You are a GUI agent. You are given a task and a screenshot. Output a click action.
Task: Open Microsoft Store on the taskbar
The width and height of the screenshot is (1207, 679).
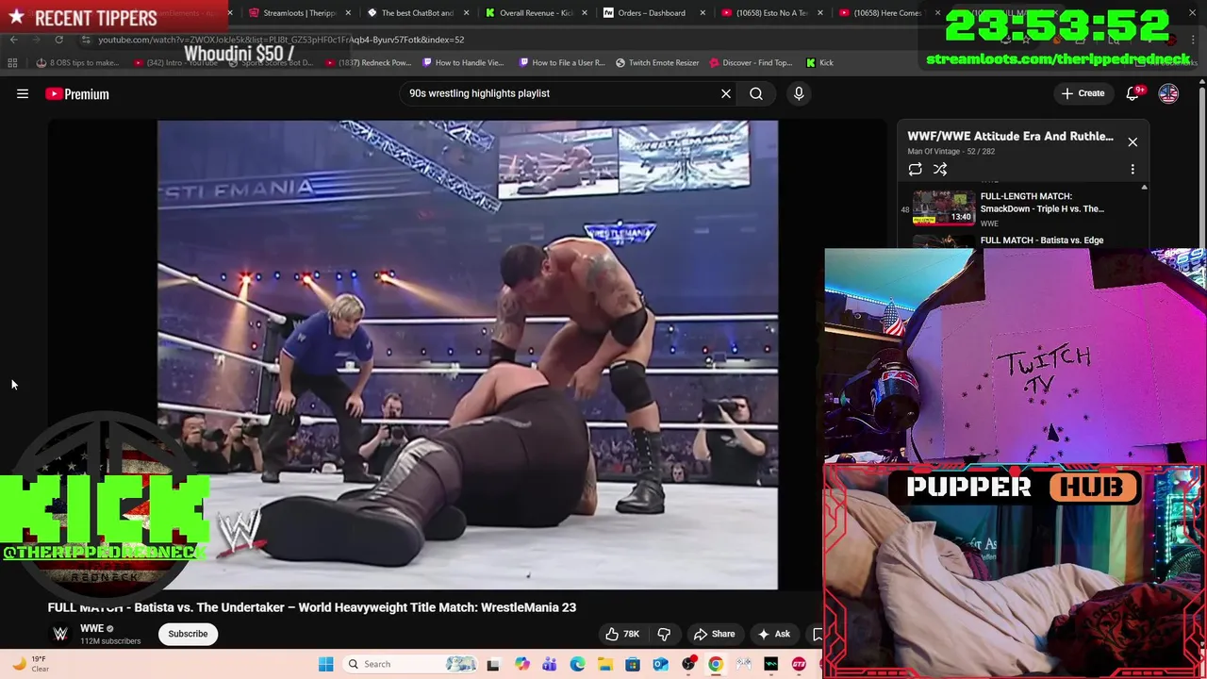633,664
